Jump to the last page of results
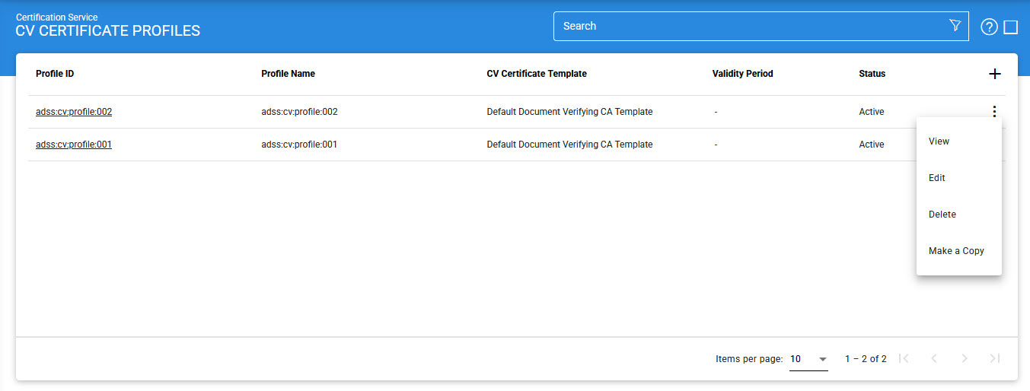Image resolution: width=1030 pixels, height=391 pixels. coord(994,358)
